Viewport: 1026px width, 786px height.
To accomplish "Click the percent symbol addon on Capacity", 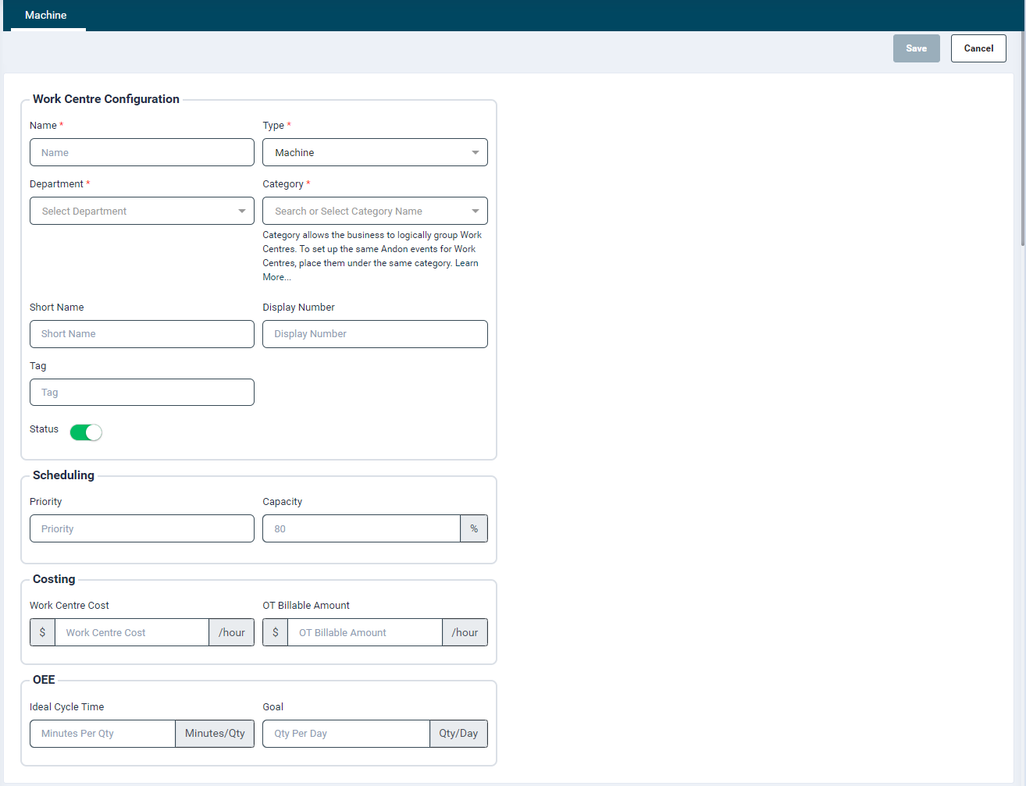I will (x=474, y=529).
